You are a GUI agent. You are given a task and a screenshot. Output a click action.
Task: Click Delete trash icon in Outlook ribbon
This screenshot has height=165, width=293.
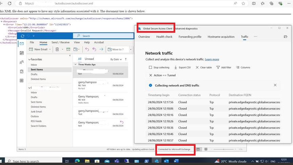coord(57,49)
